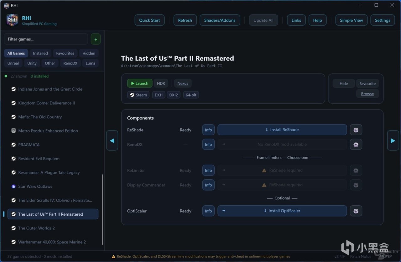Click Epic icon beside Metro Exodus Enhanced Edition
The height and width of the screenshot is (262, 401).
pos(13,131)
